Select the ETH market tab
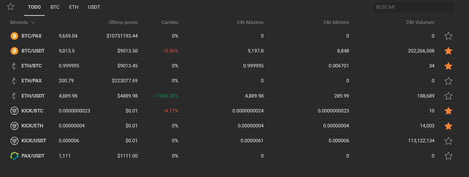This screenshot has width=469, height=177. [x=74, y=7]
